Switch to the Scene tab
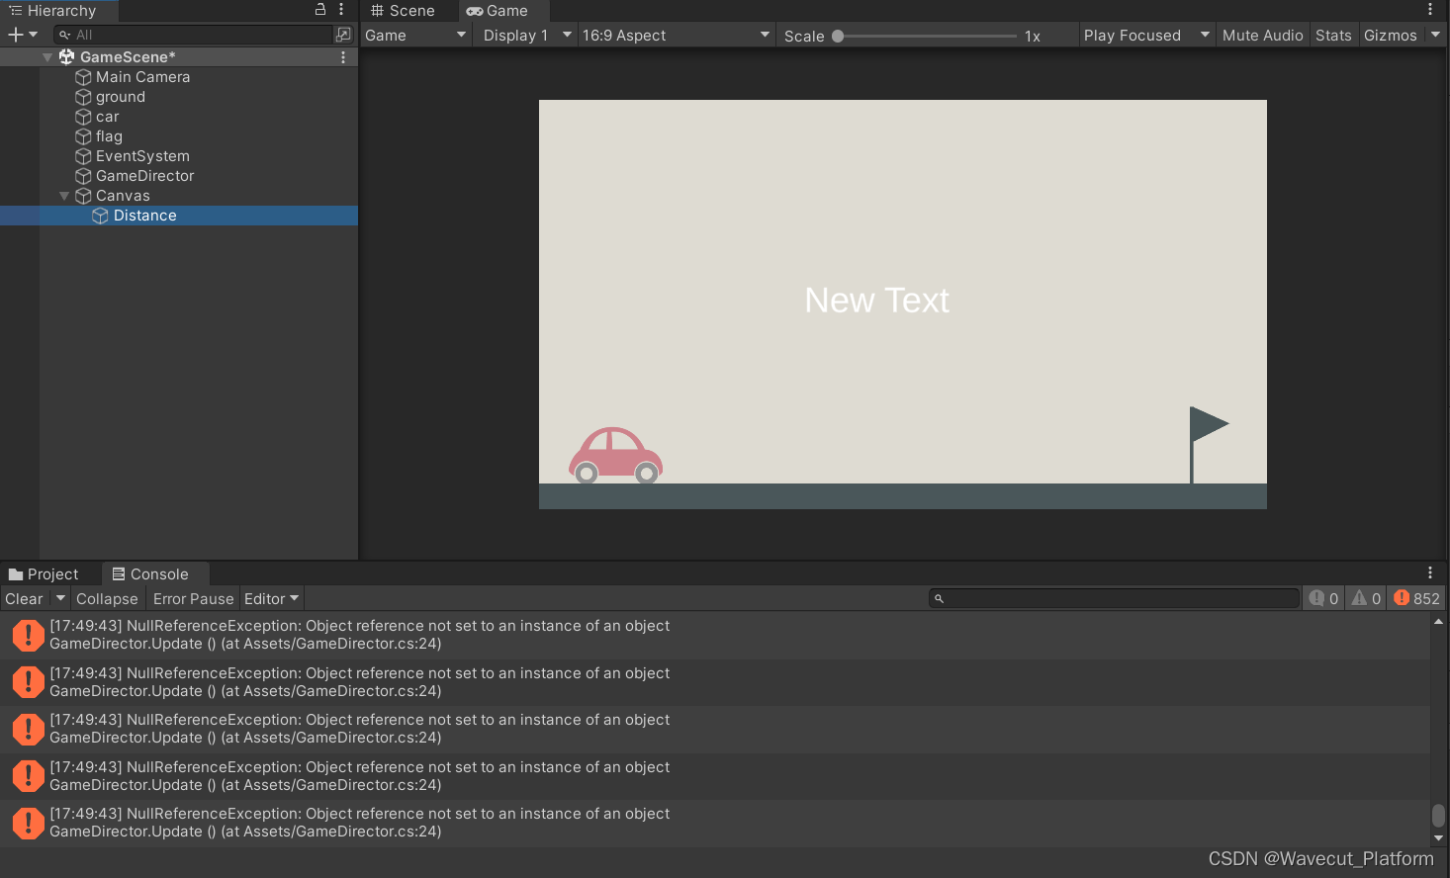The height and width of the screenshot is (878, 1450). (x=403, y=11)
